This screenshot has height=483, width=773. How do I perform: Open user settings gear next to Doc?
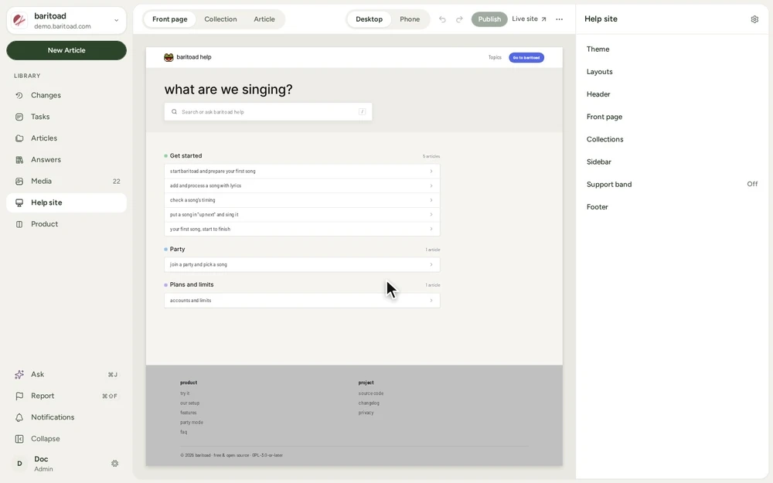click(115, 463)
